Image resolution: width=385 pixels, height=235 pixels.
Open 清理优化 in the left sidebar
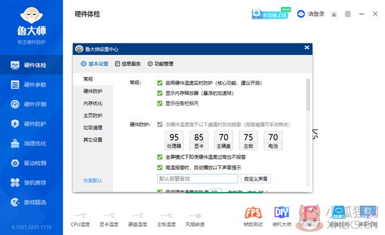pos(31,143)
